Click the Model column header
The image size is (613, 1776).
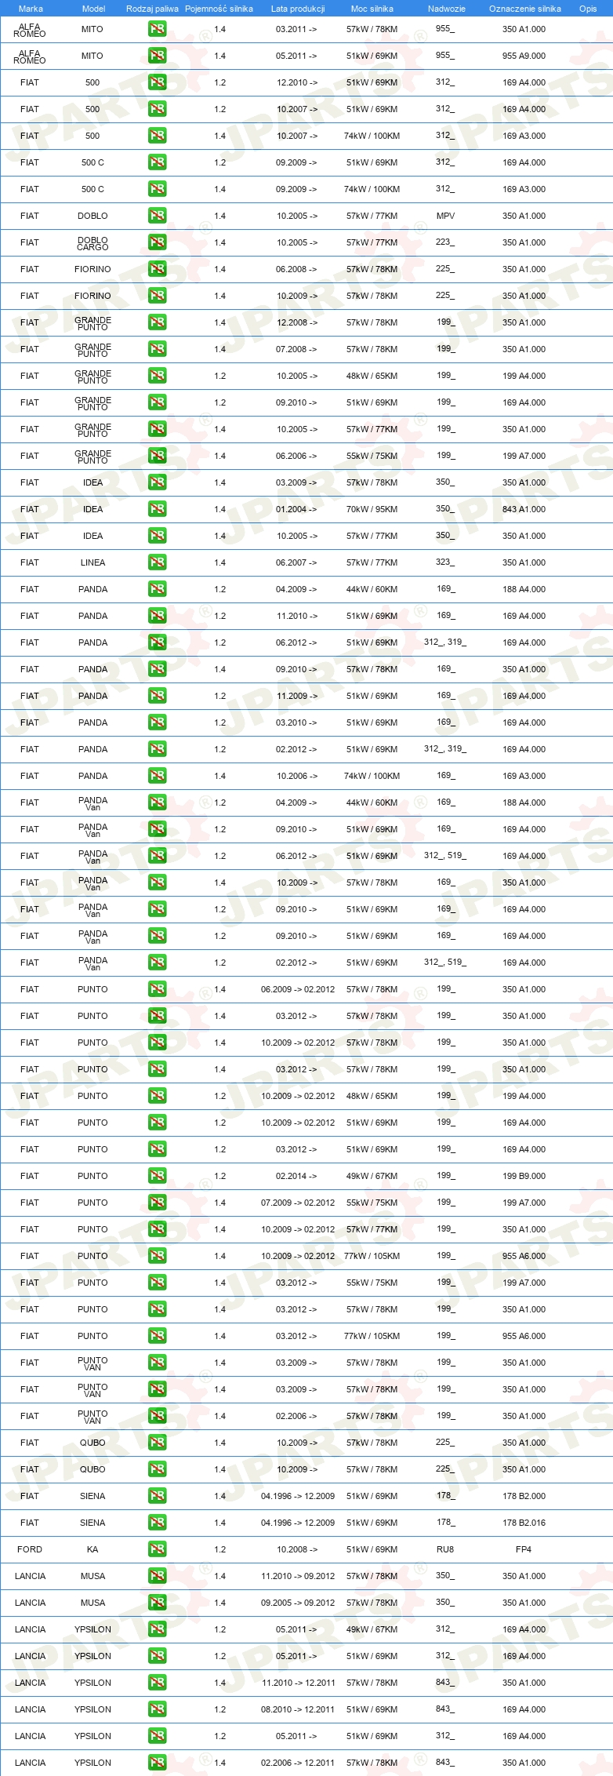click(93, 9)
